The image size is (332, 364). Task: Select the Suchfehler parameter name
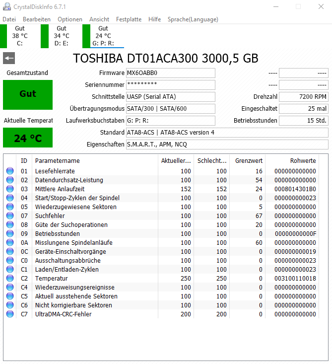coord(50,216)
